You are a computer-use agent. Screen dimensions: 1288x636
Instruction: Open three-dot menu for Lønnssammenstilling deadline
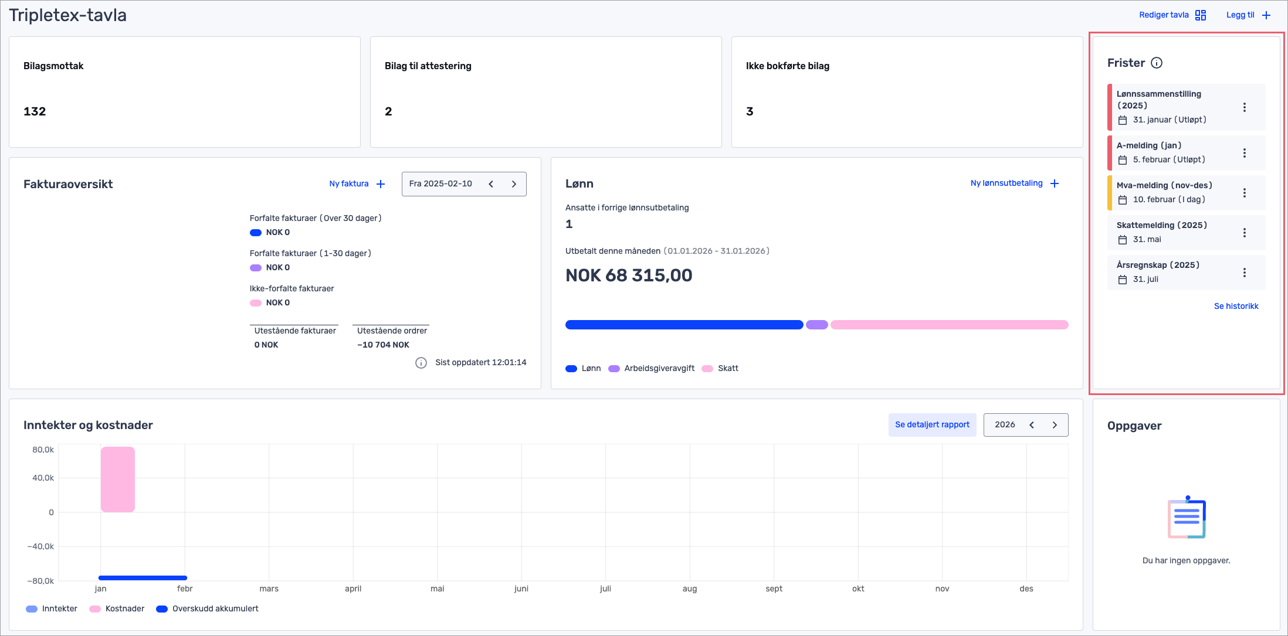(1244, 107)
